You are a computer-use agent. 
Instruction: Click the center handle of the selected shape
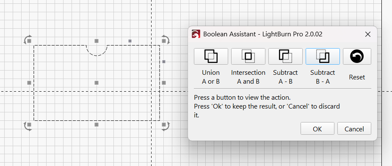click(x=97, y=83)
